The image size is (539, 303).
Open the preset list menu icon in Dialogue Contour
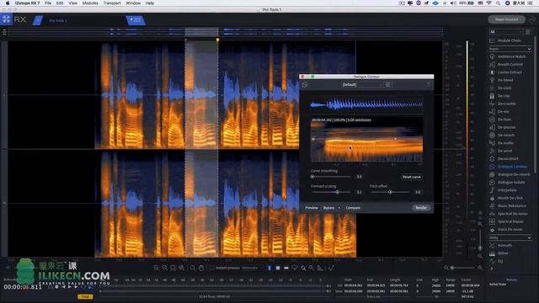pyautogui.click(x=387, y=84)
